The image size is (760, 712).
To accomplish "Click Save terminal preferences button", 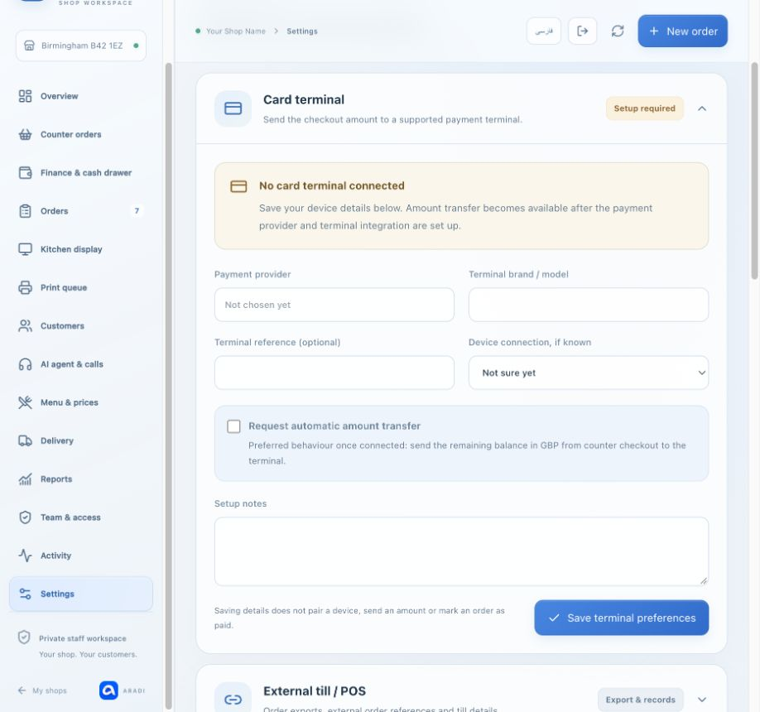I will pyautogui.click(x=622, y=618).
